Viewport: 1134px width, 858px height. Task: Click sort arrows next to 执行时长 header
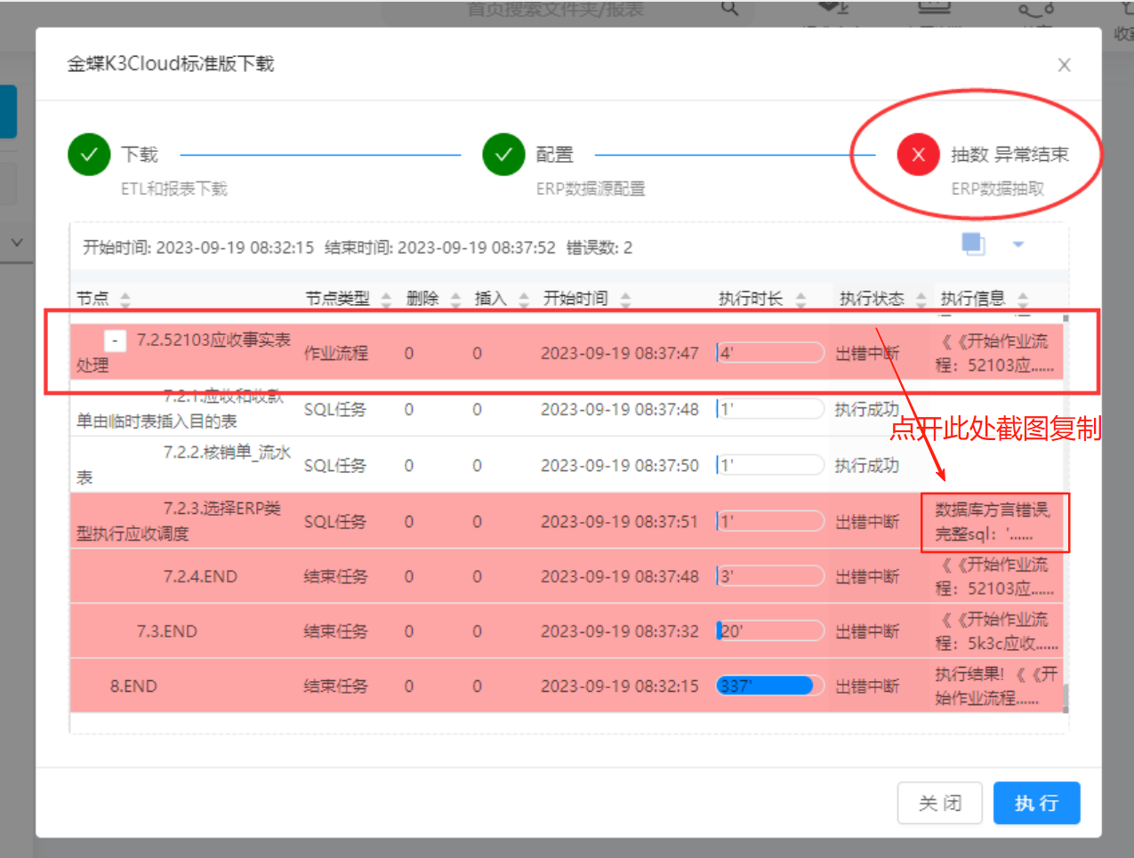tap(800, 300)
